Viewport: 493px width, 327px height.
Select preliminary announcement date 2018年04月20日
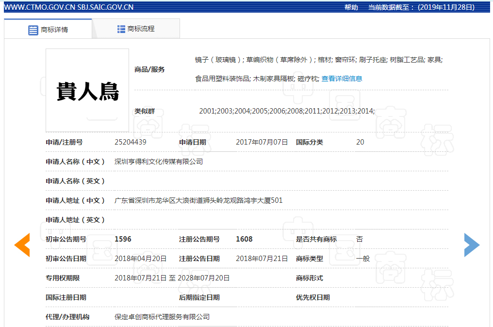[141, 259]
